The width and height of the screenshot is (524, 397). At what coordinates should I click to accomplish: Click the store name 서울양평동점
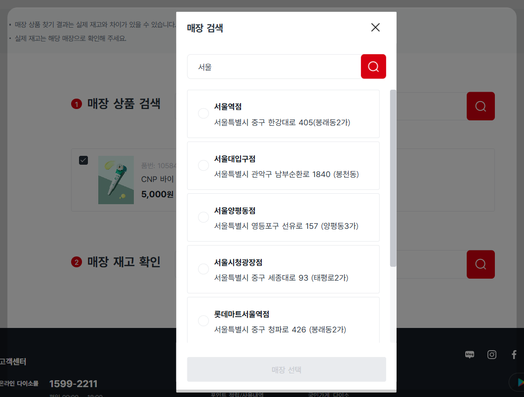click(x=235, y=211)
